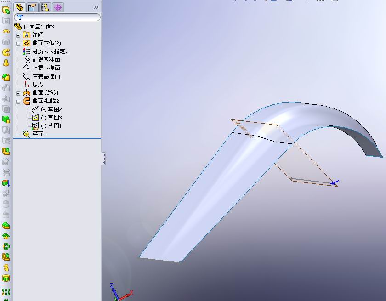Select the greyed Shell tool
Image resolution: width=386 pixels, height=301 pixels.
6,109
